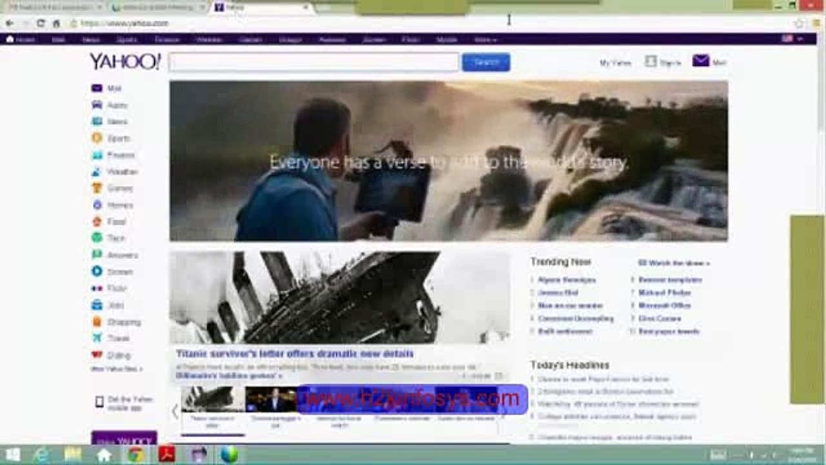Click the Tech icon in left sidebar
Viewport: 826px width, 465px height.
click(x=97, y=238)
